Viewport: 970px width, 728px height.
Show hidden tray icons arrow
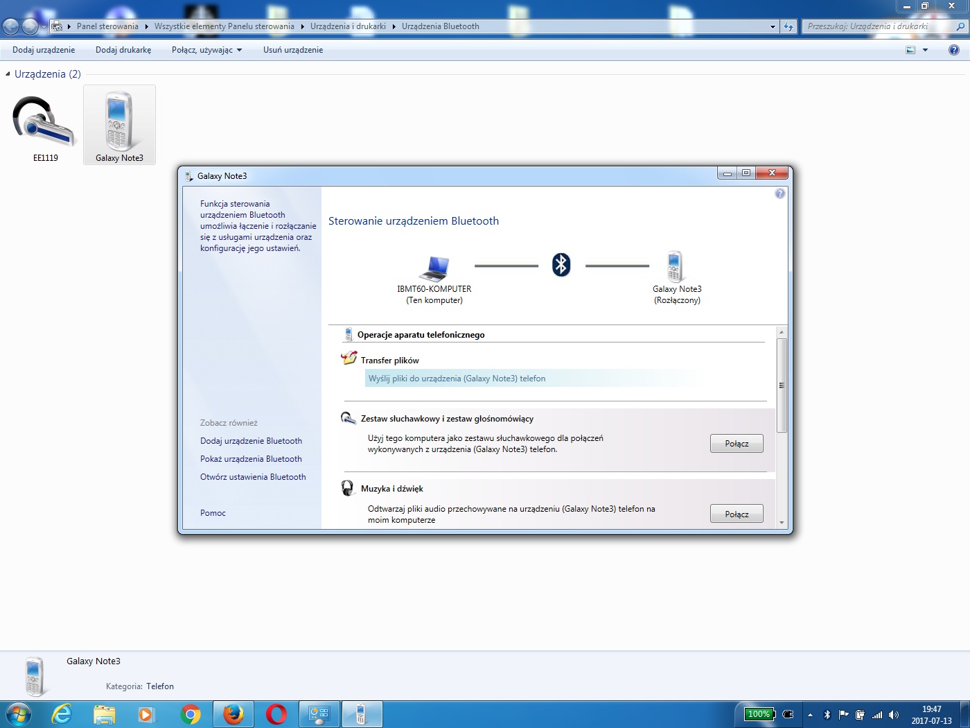coord(810,715)
